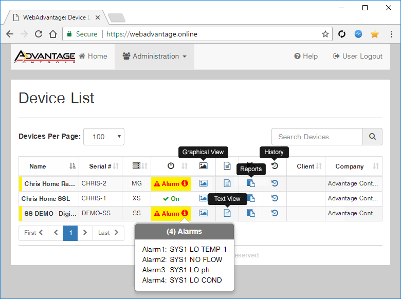Select page 1 in pagination
401x299 pixels.
(70, 233)
